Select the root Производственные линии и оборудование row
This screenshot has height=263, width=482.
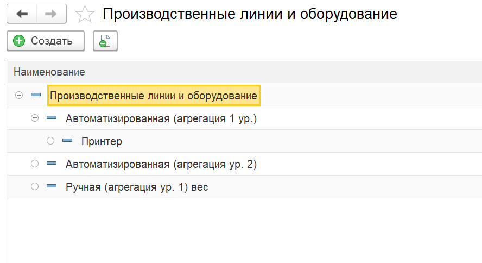[153, 96]
